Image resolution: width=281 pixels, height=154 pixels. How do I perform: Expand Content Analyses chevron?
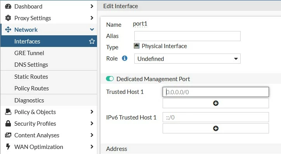[92, 135]
